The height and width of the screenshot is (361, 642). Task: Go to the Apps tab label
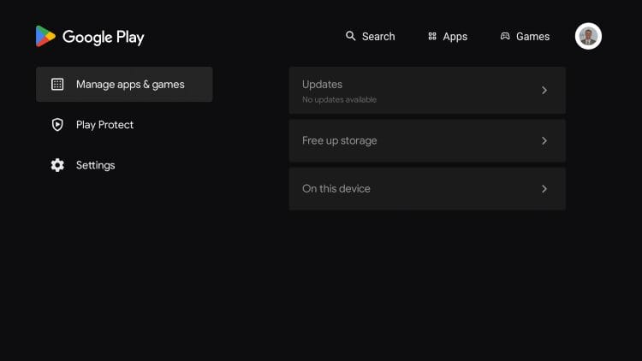(x=455, y=37)
